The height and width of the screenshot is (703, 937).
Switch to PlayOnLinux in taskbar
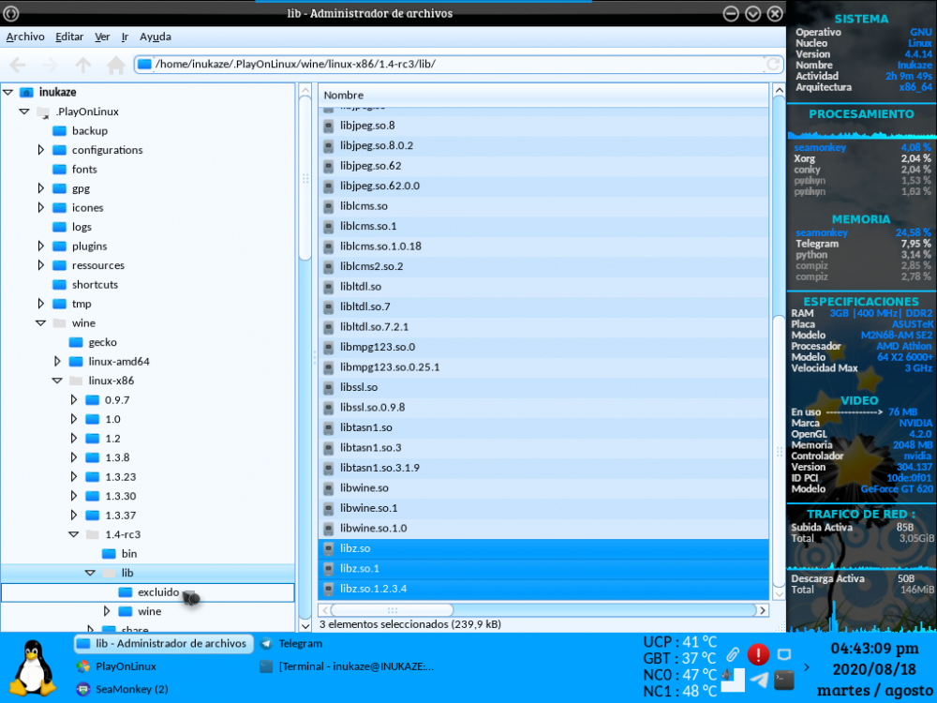click(126, 666)
